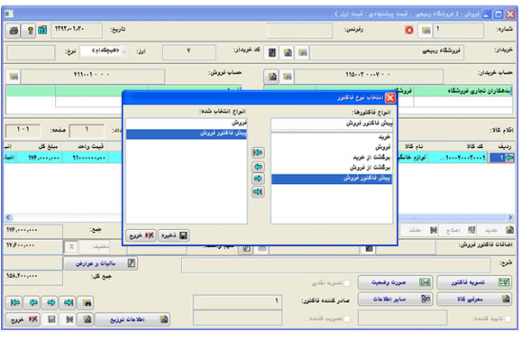Click the مالیات و عوارض button
The height and width of the screenshot is (350, 522).
point(100,263)
